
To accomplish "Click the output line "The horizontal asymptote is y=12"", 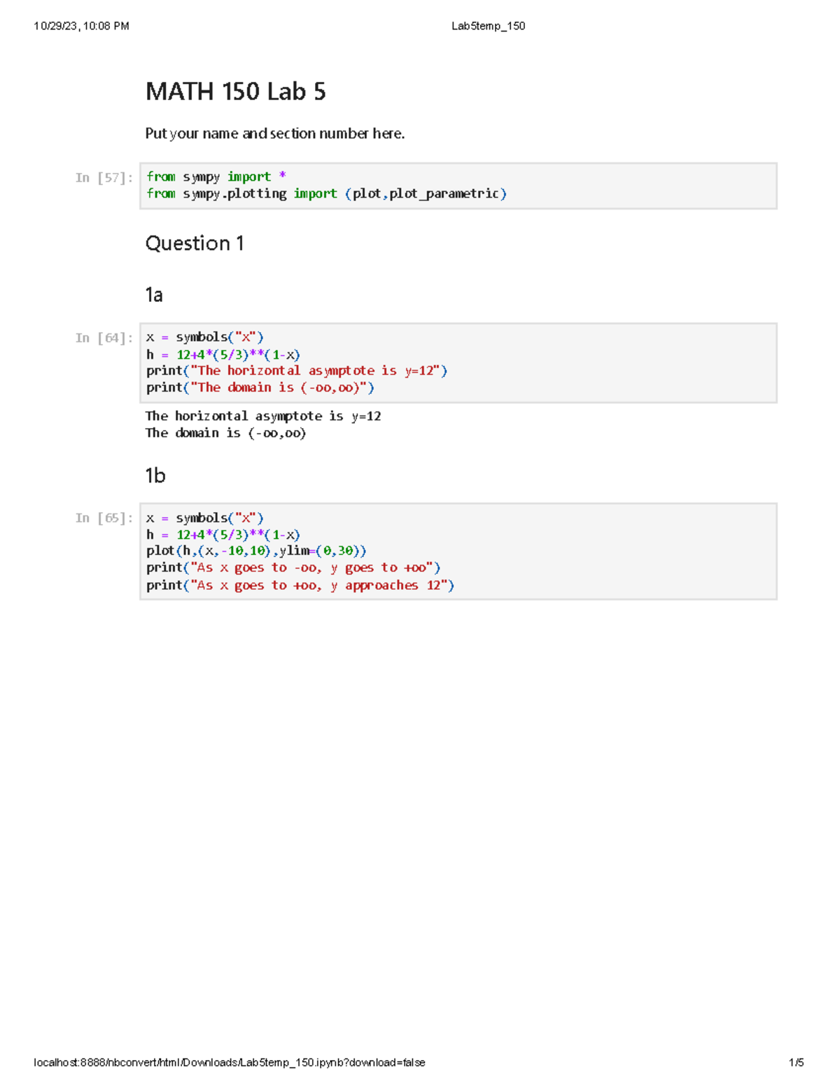I will point(262,416).
